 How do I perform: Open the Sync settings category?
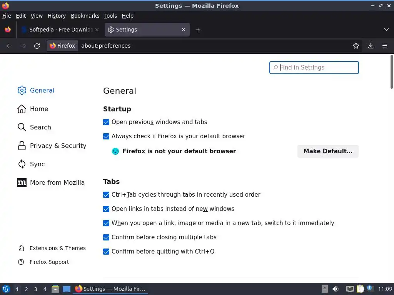[37, 164]
